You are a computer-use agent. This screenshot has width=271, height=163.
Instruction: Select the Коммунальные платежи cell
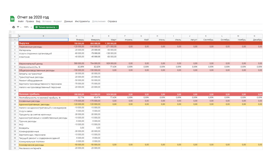[43, 142]
